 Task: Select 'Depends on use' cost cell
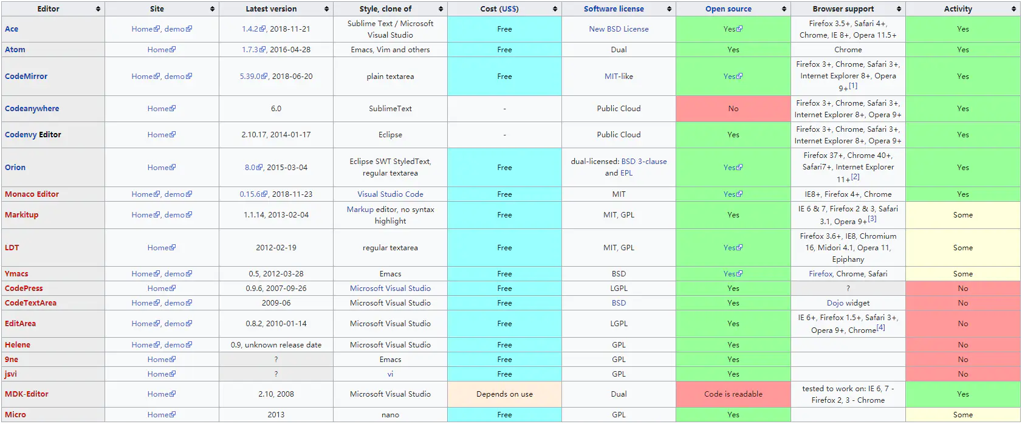coord(505,394)
